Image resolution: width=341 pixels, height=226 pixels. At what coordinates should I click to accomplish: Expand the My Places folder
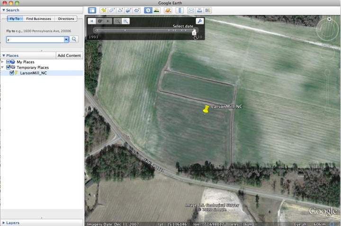tap(3, 62)
